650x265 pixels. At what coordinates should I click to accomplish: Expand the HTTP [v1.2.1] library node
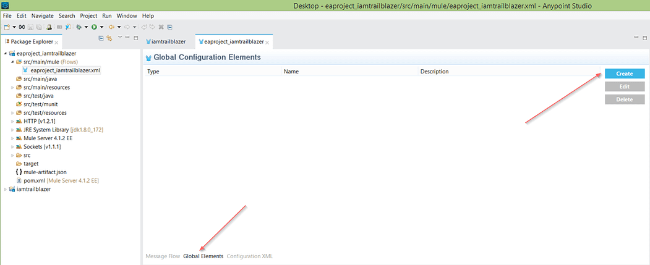pos(12,121)
